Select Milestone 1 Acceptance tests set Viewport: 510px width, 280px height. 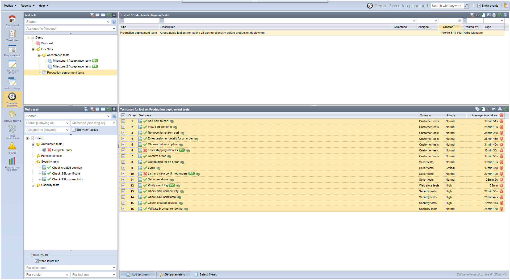72,61
